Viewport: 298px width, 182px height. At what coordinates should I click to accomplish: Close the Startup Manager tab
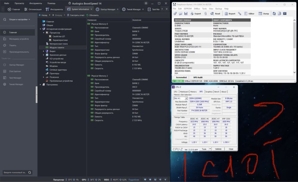[x=118, y=9]
